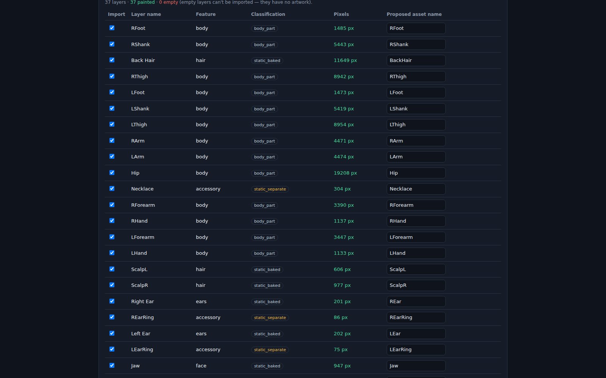This screenshot has width=606, height=378.
Task: Click the static_baked tag for Back Hair
Action: [x=267, y=60]
